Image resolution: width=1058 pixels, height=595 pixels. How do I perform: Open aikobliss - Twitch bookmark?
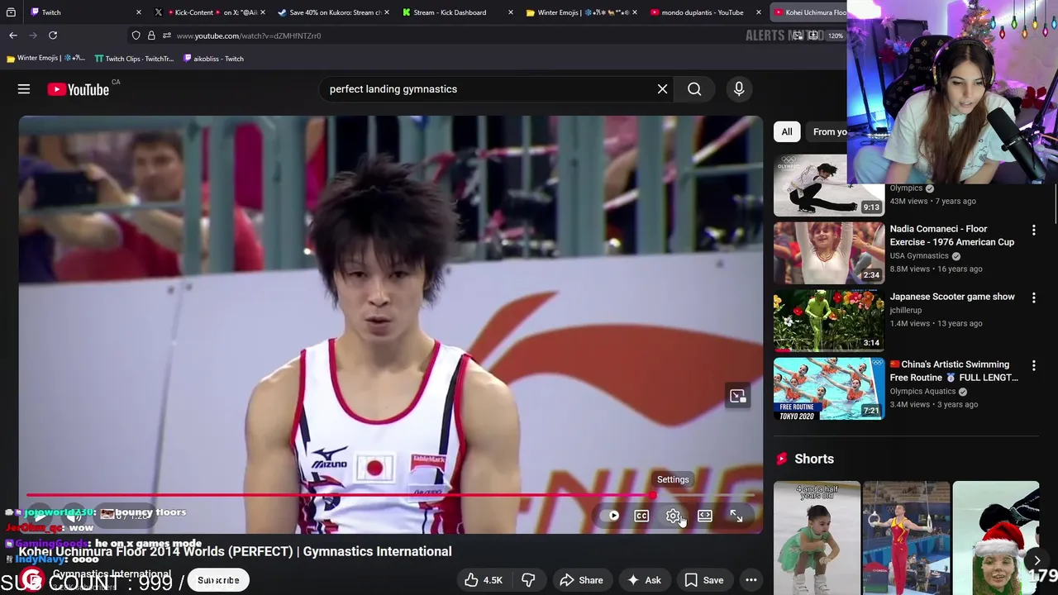pyautogui.click(x=213, y=59)
